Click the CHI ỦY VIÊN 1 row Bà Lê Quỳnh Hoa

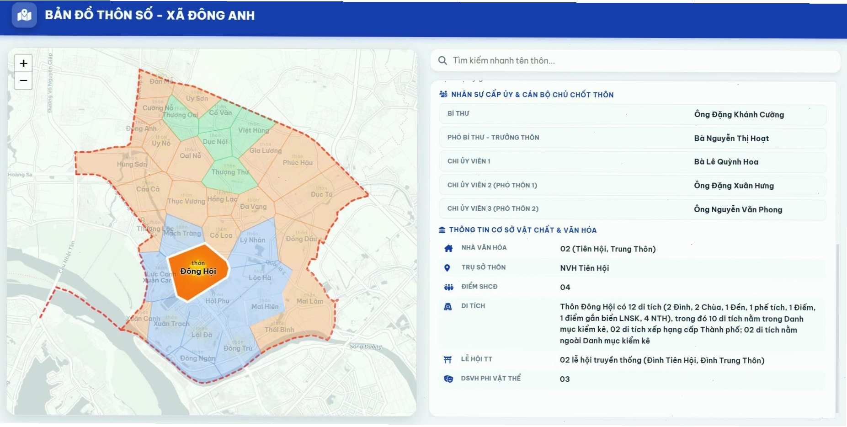pyautogui.click(x=633, y=162)
